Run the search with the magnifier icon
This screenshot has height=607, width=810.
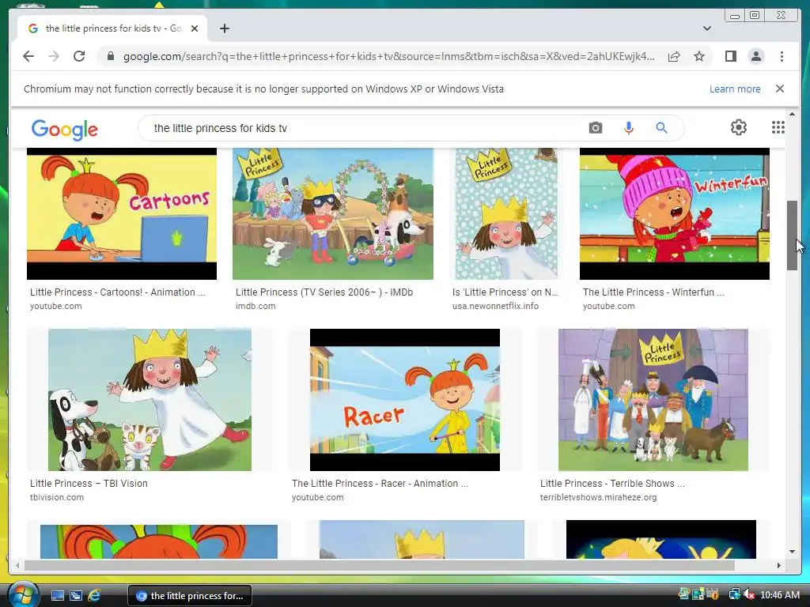tap(661, 127)
